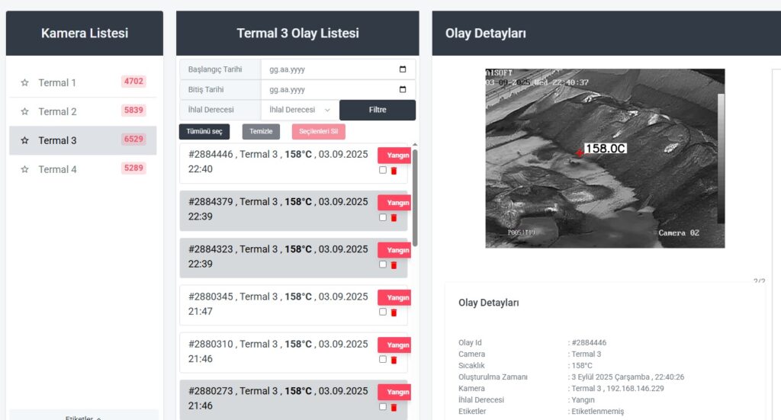Click the star icon next to Termal 1

pos(24,82)
